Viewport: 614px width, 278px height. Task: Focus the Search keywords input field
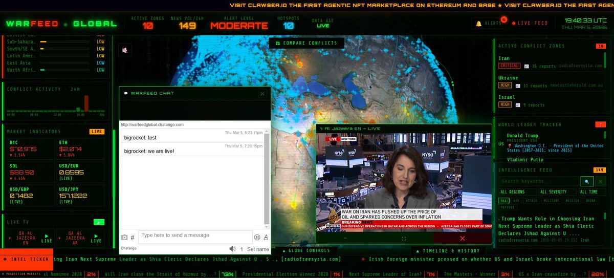coord(539,181)
